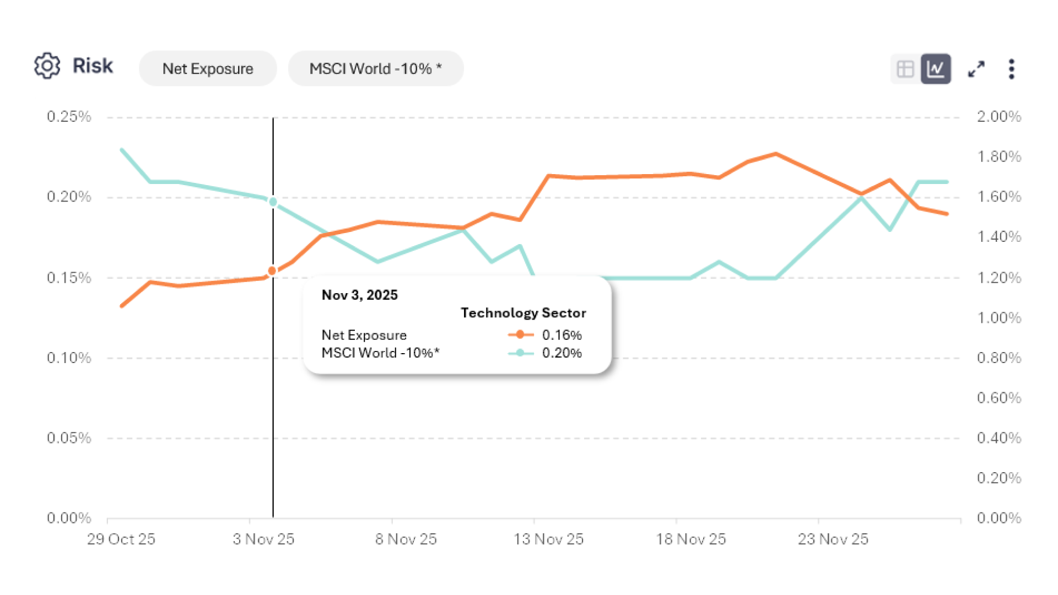The width and height of the screenshot is (1058, 595).
Task: Switch to table view
Action: pos(905,69)
